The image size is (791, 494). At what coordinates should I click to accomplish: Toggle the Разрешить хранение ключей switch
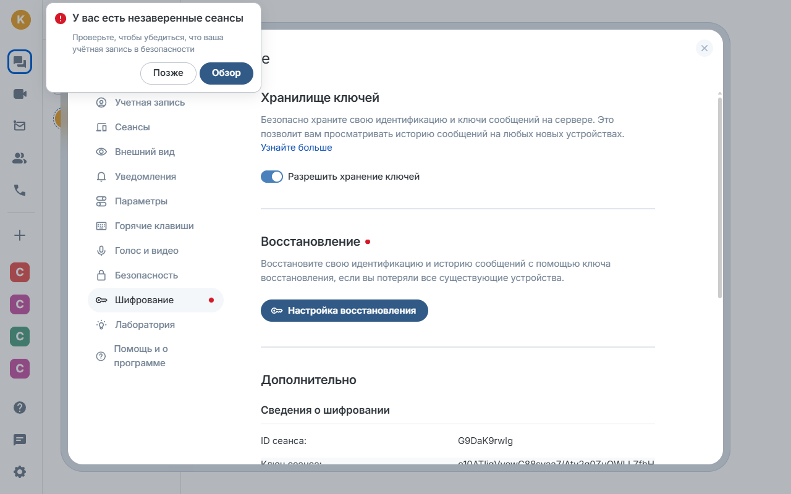coord(272,177)
